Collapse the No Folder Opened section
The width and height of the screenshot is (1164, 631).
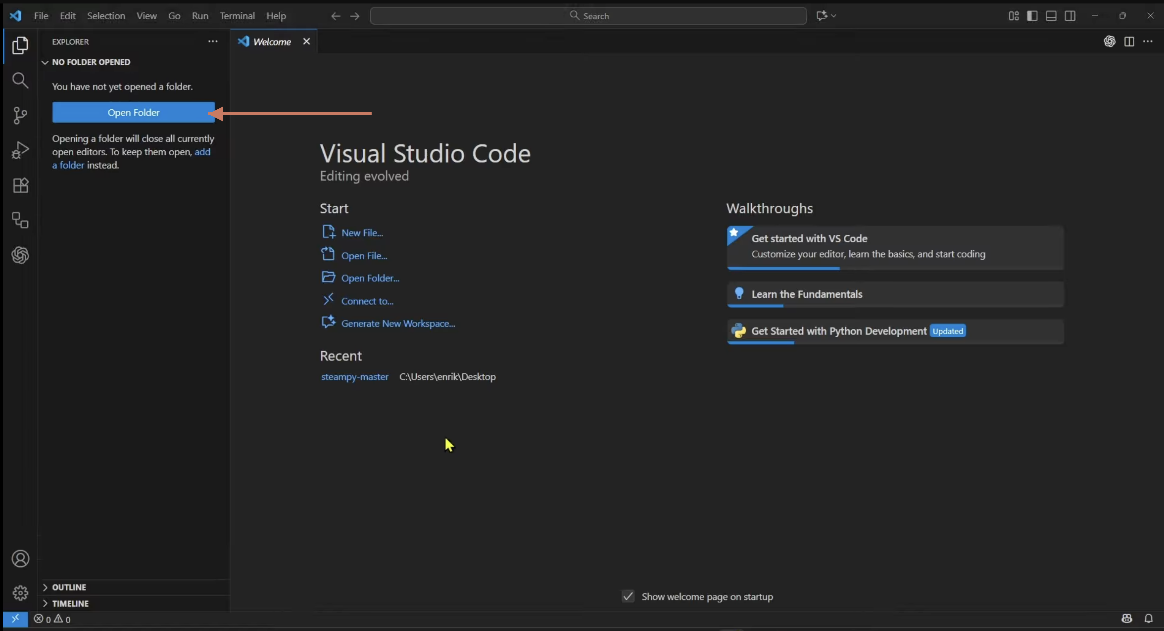click(86, 62)
